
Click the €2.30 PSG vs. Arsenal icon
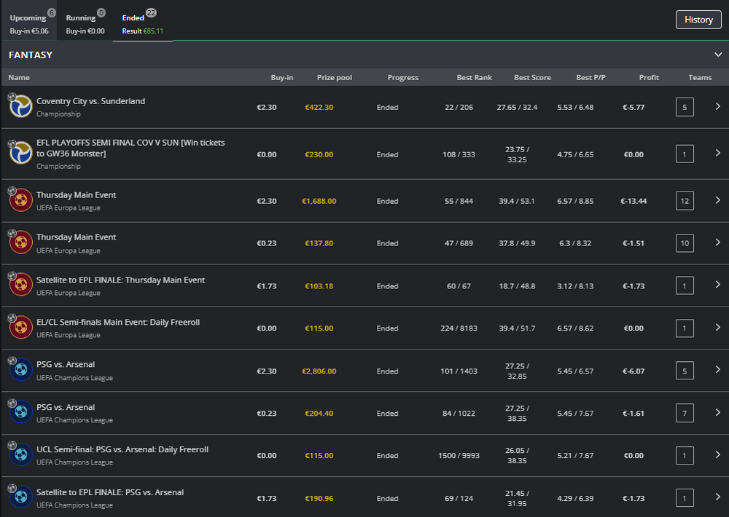pyautogui.click(x=21, y=370)
